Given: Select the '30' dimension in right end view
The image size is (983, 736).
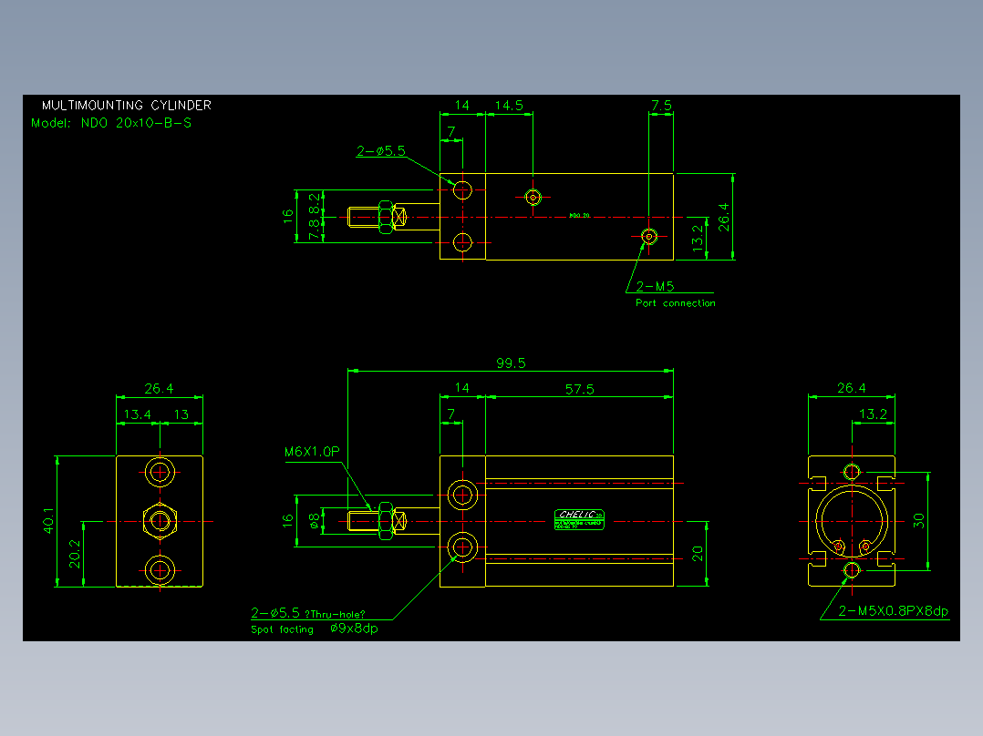Looking at the screenshot, I should tap(918, 520).
